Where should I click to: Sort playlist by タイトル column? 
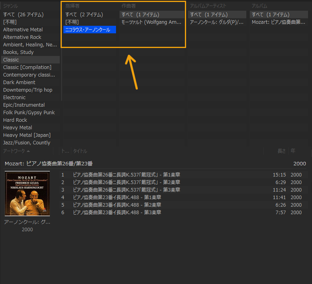[x=80, y=151]
